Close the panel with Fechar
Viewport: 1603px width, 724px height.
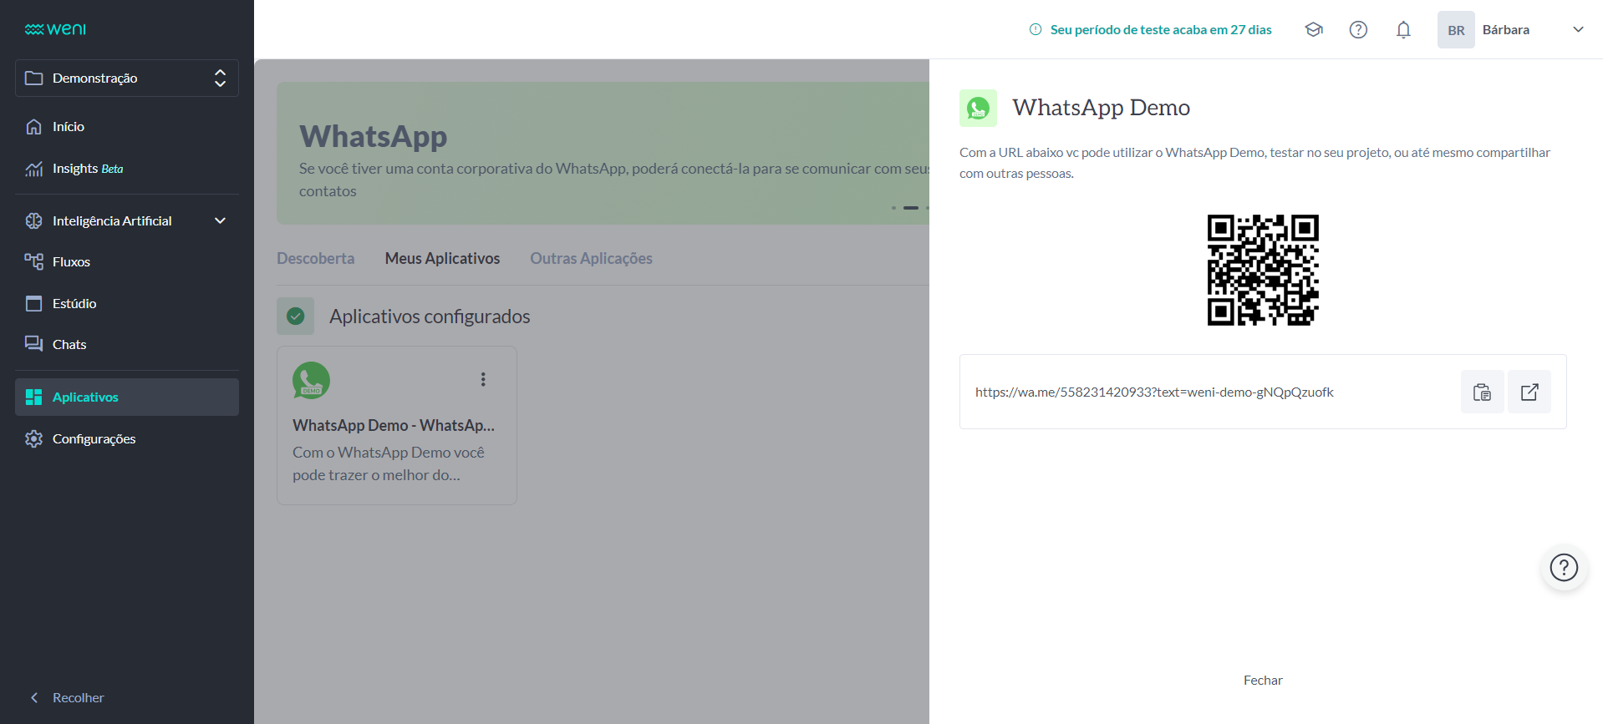tap(1262, 680)
